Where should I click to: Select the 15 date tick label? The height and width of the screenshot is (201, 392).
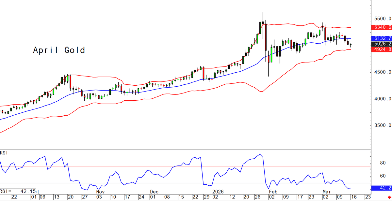[x=181, y=197]
